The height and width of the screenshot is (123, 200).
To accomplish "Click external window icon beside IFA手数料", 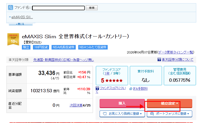I will point(131,89).
